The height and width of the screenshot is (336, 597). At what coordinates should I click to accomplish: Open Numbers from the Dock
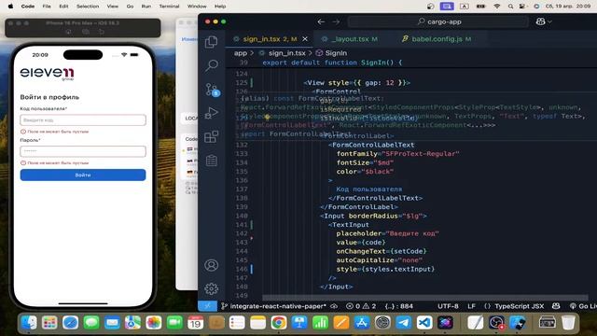320,323
